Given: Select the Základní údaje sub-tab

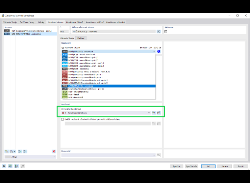Looking at the screenshot, I should click(67, 38).
